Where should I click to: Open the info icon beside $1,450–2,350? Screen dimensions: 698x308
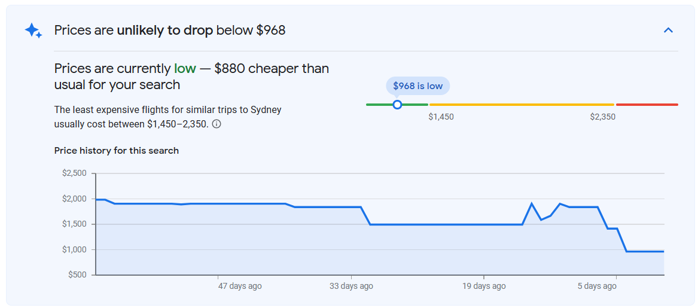217,124
